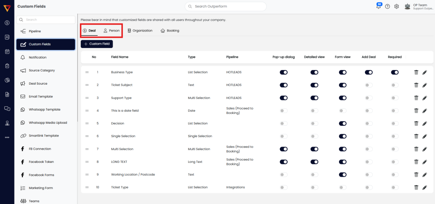Open the help question mark icon
Screen dimensions: 435x204
(387, 6)
